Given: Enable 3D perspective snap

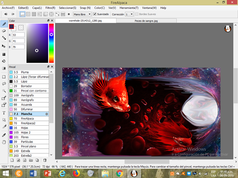Looking at the screenshot, I should click(63, 14).
